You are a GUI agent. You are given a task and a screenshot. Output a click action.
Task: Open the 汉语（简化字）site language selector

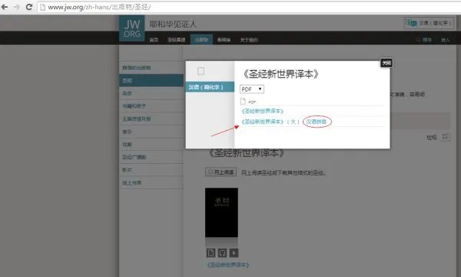(x=429, y=23)
